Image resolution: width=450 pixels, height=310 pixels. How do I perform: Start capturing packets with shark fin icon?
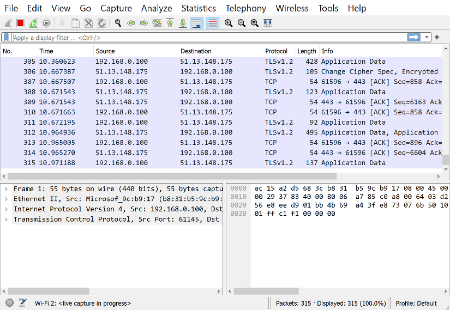point(8,23)
